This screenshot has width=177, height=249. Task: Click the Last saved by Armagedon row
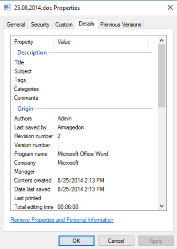click(83, 128)
